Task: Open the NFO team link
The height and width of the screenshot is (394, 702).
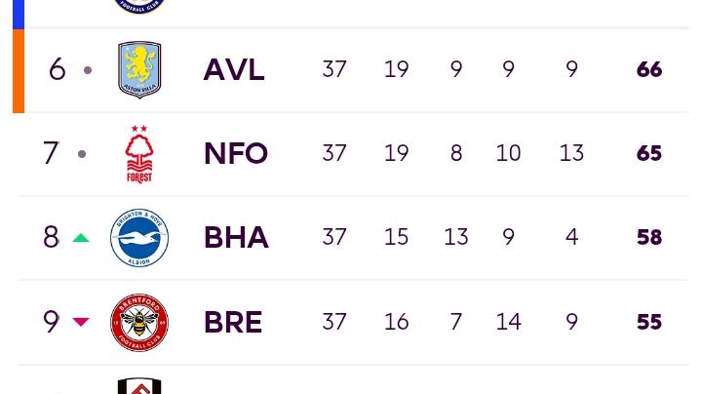Action: [236, 153]
